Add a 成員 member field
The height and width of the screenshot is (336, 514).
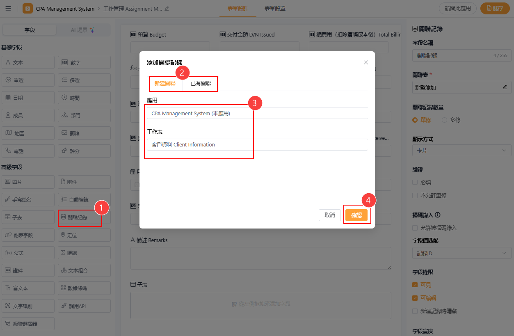coord(28,115)
